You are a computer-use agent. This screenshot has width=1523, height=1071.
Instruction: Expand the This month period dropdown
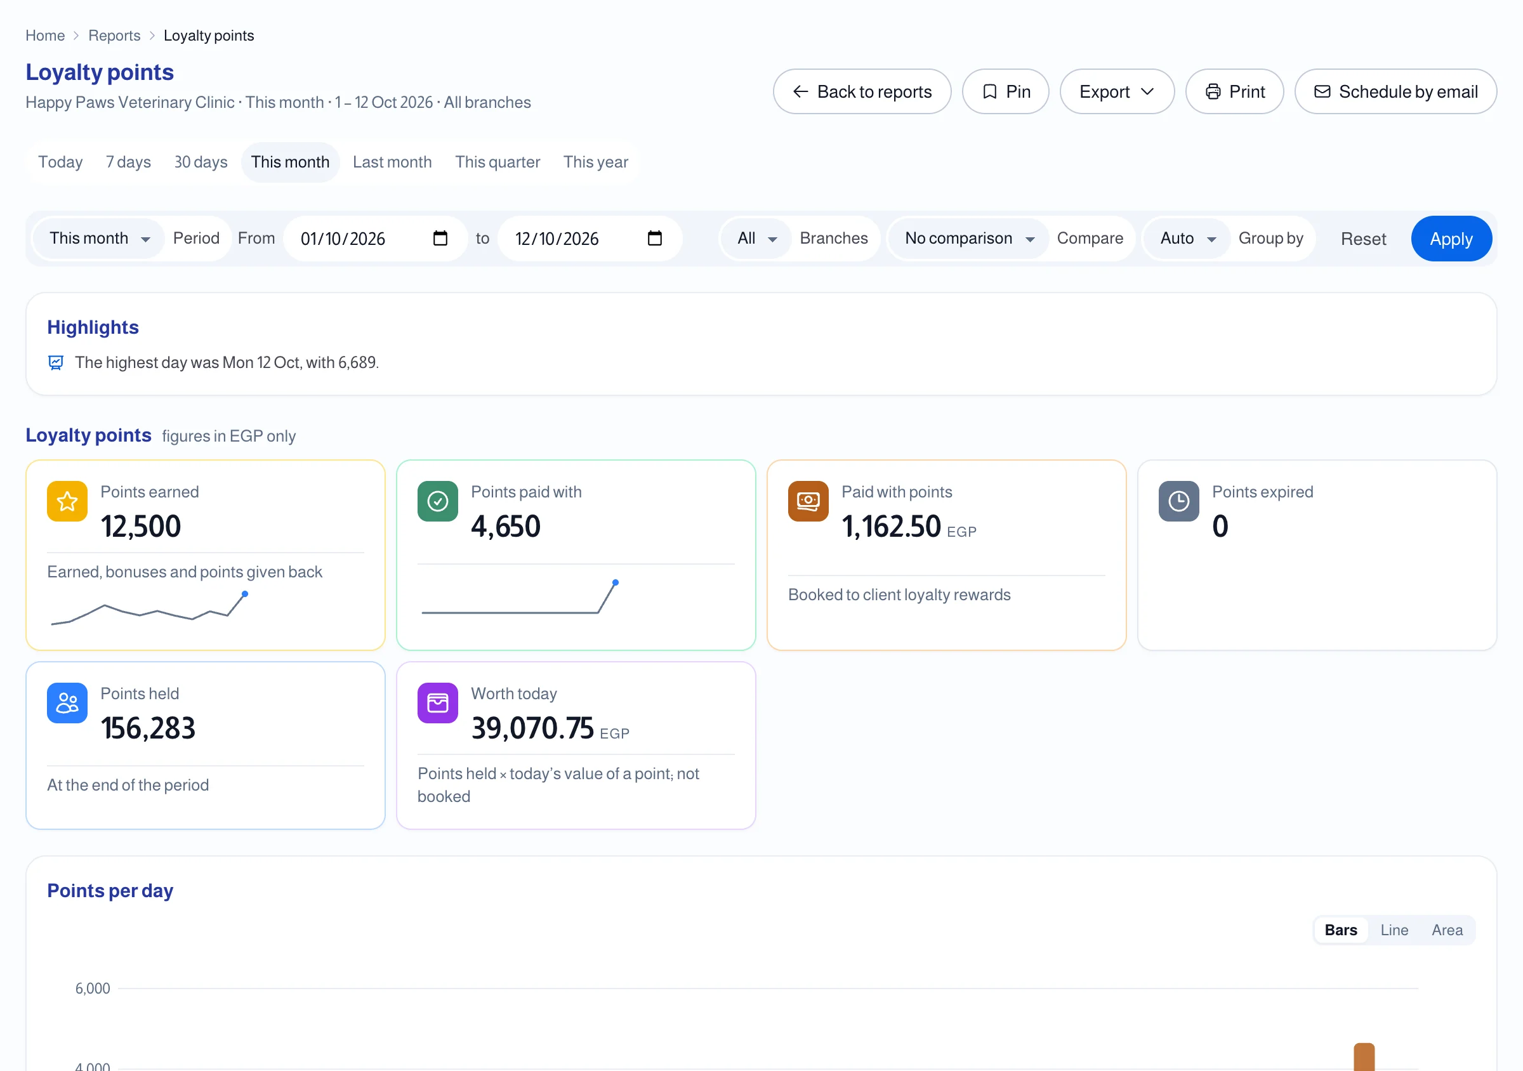pos(99,238)
